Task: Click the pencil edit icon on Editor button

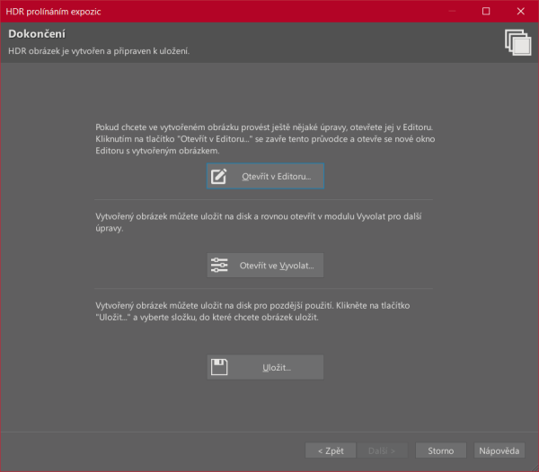Action: (219, 177)
